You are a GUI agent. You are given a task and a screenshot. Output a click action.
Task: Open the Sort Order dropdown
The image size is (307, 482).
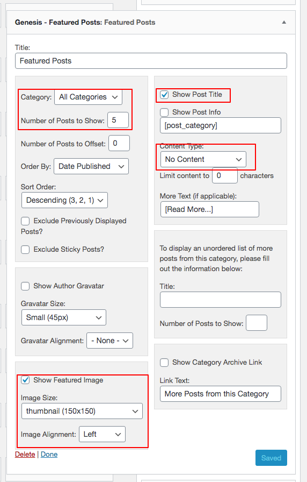(x=64, y=200)
